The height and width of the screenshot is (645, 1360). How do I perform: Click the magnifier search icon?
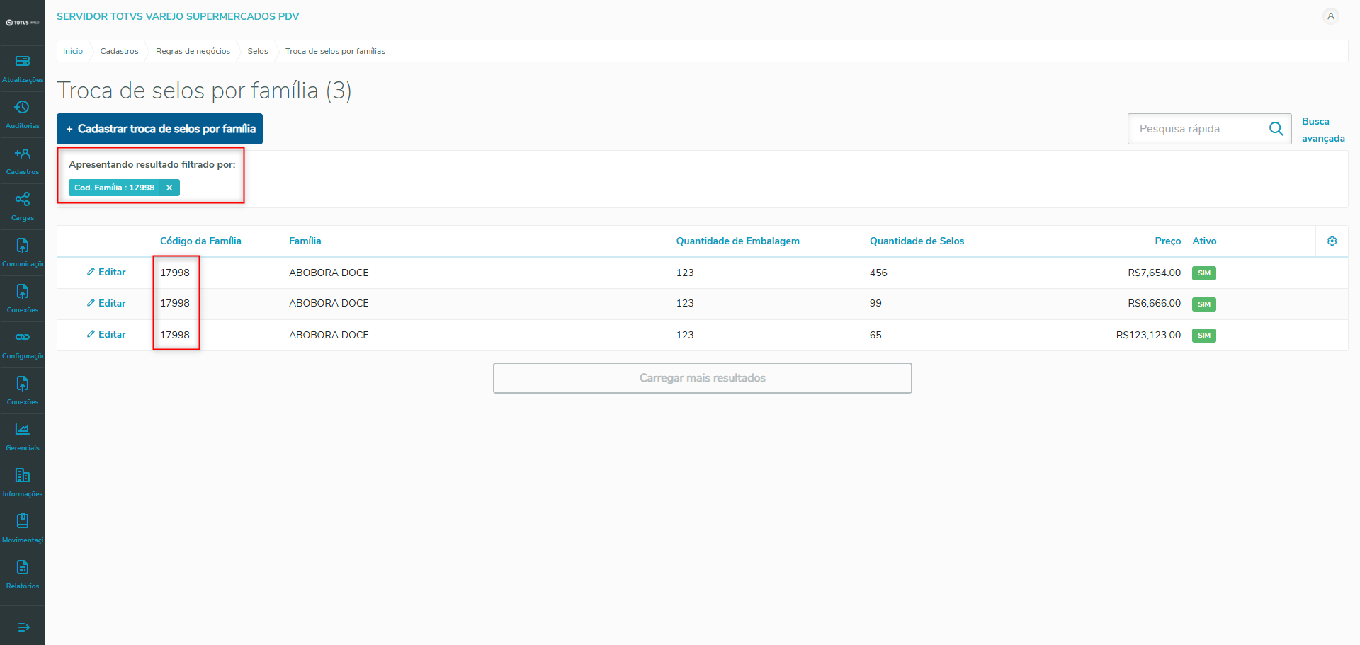pos(1276,129)
